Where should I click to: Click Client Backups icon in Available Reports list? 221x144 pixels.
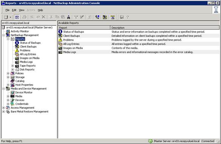[60, 36]
